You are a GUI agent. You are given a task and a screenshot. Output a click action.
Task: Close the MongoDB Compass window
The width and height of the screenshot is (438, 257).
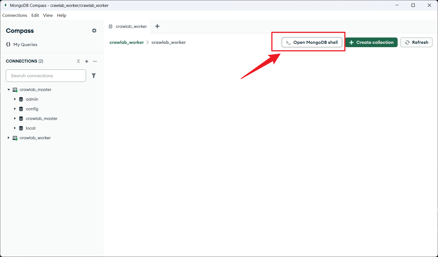429,5
